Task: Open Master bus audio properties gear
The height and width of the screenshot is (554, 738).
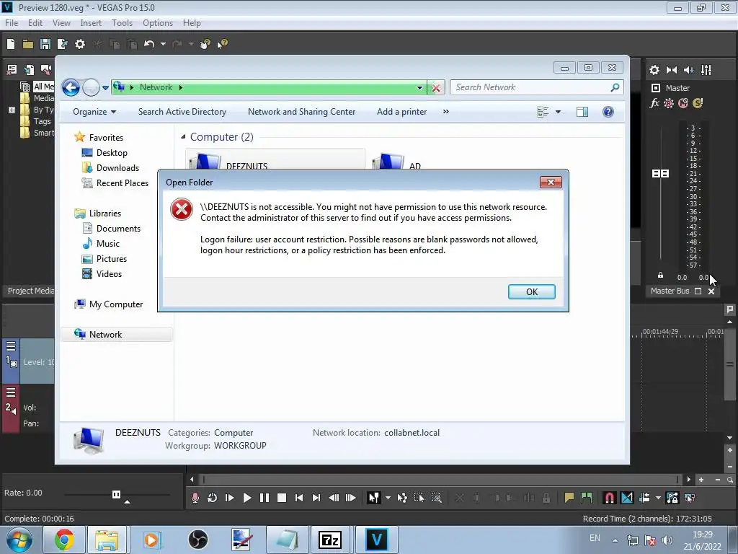Action: [x=654, y=70]
